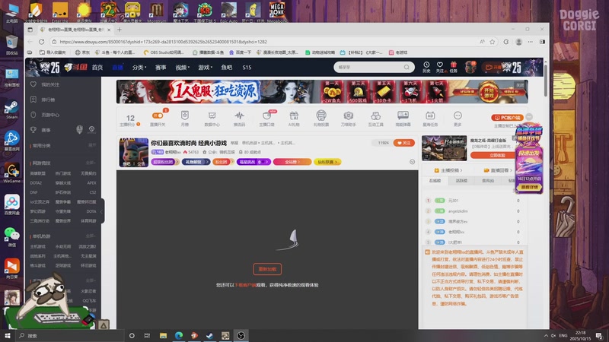This screenshot has width=609, height=342.
Task: Click browser refresh button
Action: (42, 42)
